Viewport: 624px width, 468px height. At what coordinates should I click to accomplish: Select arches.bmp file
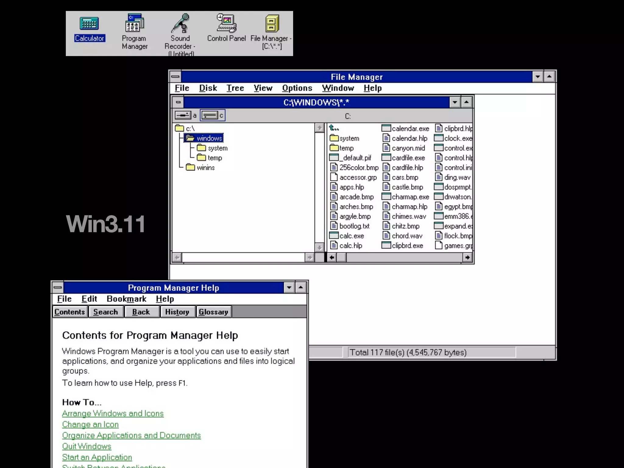[352, 207]
